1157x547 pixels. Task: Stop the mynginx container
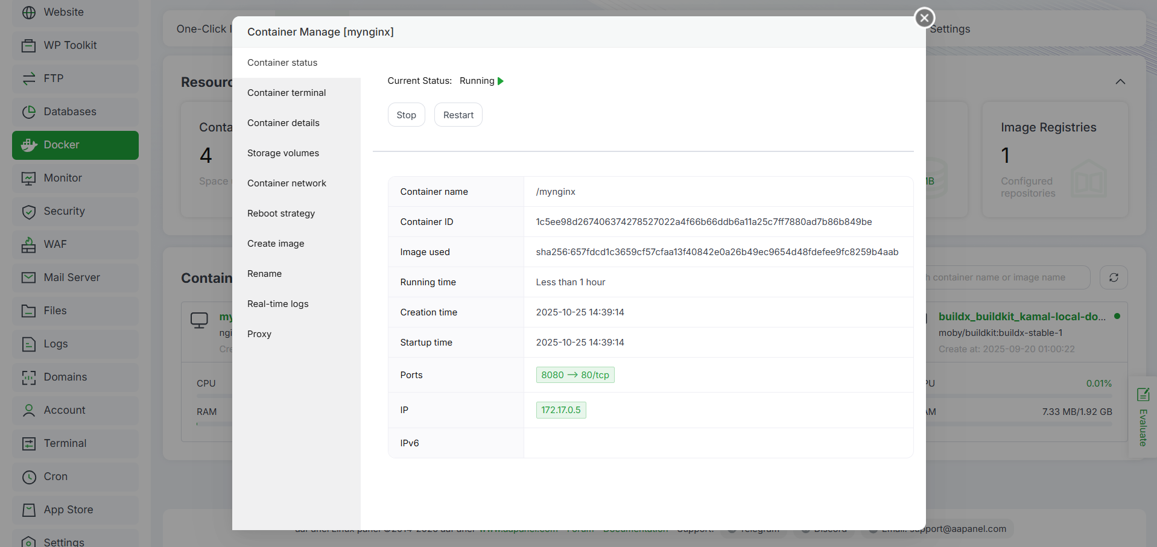click(x=406, y=115)
